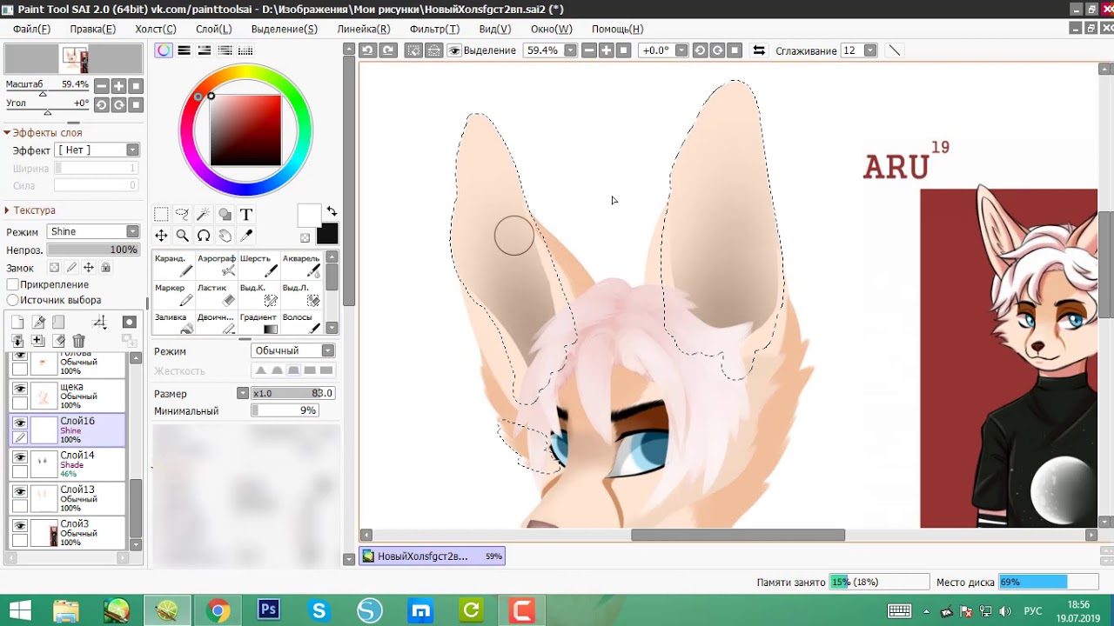Click zoom out minus button beside Масштаб
This screenshot has height=626, width=1114.
pyautogui.click(x=102, y=86)
